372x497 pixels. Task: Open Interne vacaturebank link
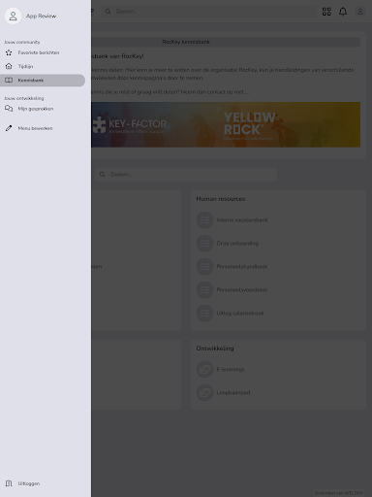[242, 220]
